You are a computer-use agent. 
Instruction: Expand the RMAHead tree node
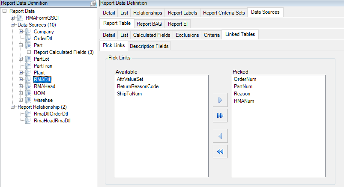(21, 86)
